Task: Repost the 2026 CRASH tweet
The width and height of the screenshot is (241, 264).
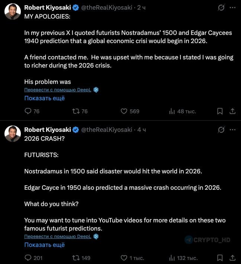Action: click(76, 258)
